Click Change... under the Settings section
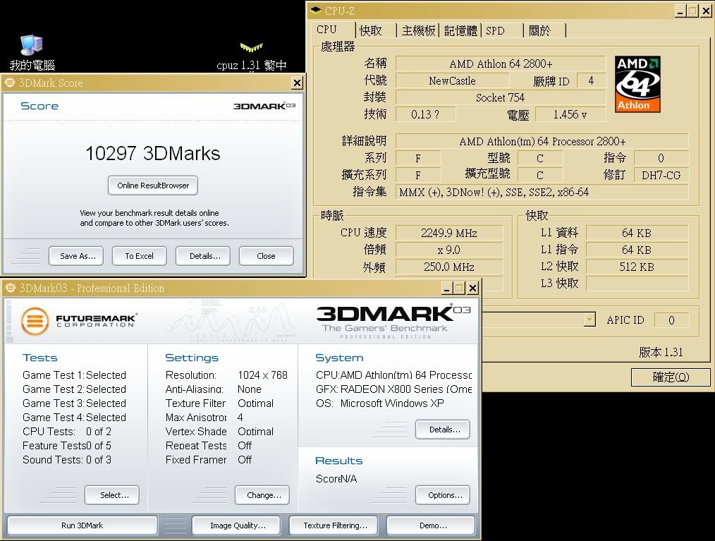Viewport: 715px width, 541px height. click(x=262, y=495)
